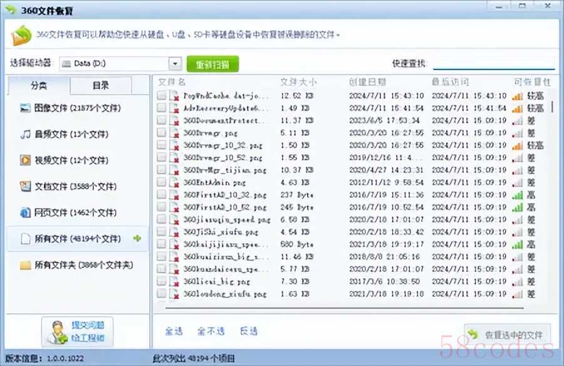Screen dimensions: 564x366
Task: Tick checkbox for 360Drvmgr_10_52.png
Action: click(162, 157)
